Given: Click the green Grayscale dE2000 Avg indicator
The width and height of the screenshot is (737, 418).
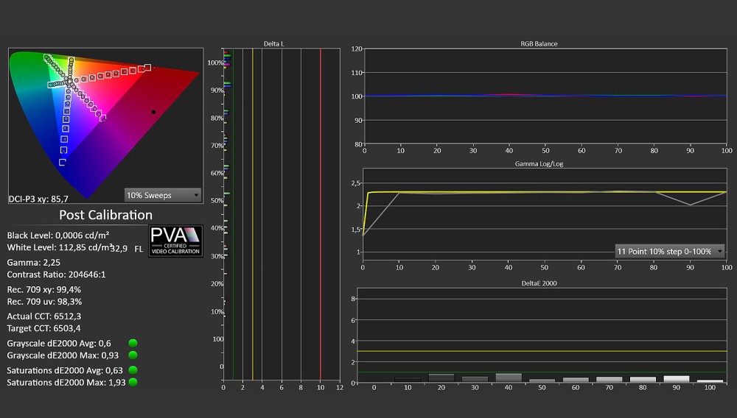Looking at the screenshot, I should point(133,344).
